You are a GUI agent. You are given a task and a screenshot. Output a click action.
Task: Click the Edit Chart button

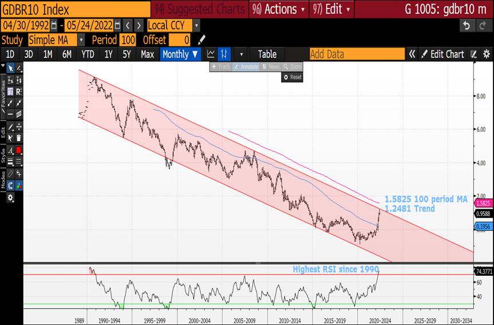pyautogui.click(x=442, y=54)
